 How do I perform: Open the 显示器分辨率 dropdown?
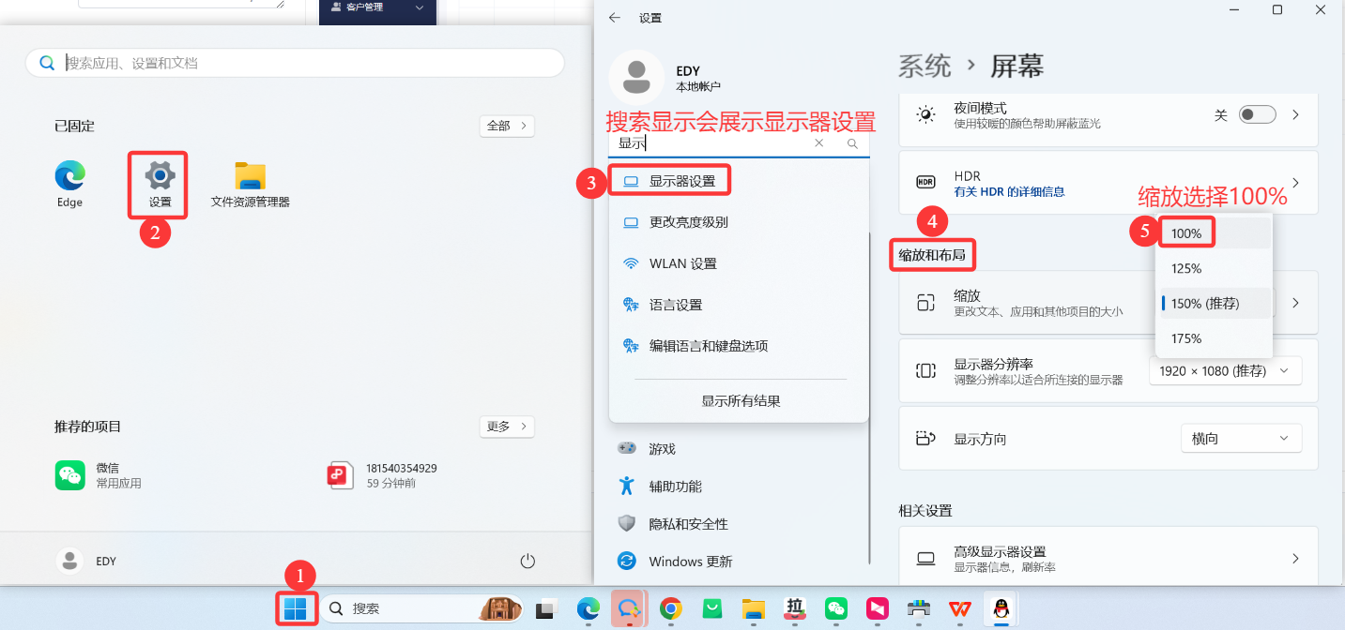(1225, 370)
